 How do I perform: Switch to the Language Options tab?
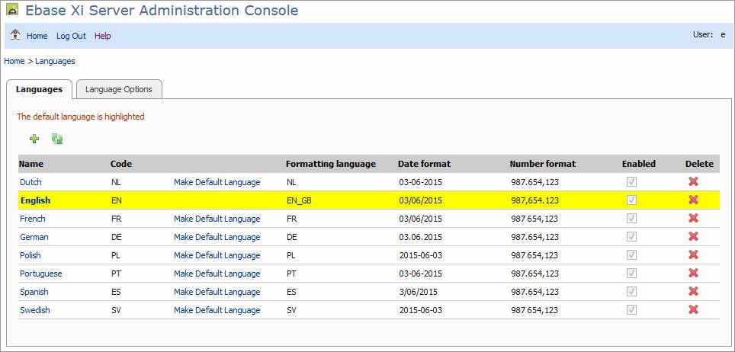coord(119,89)
